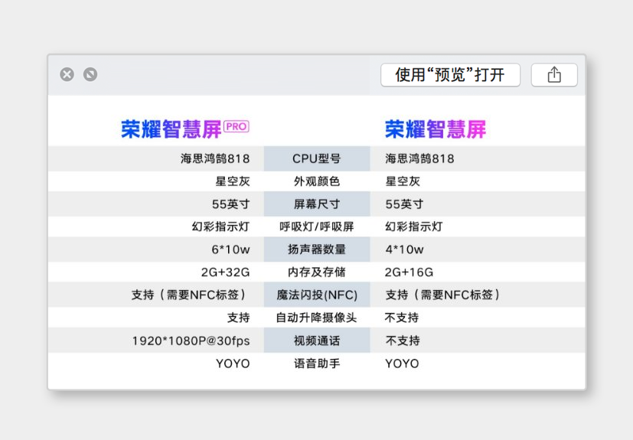Click the full-screen expand icon beside close

[90, 75]
